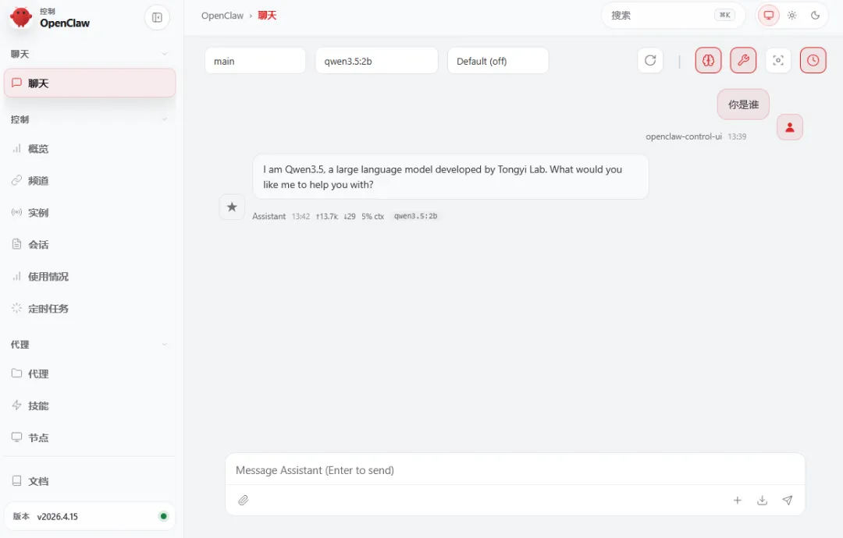Focus the 搜索 search field
The image size is (843, 538).
673,15
